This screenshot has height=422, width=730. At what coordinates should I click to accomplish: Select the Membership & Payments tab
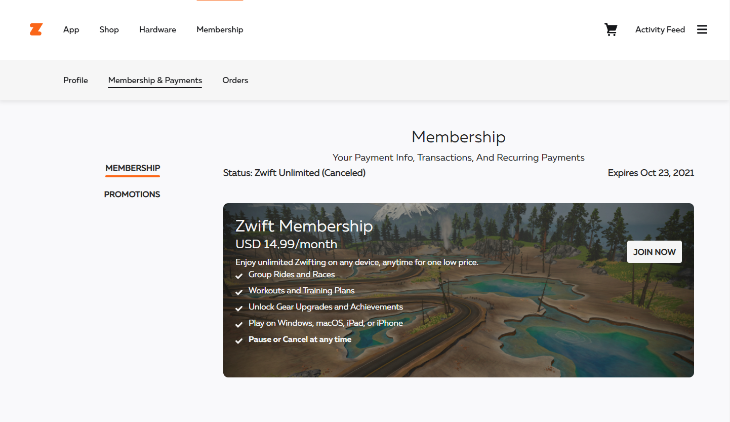pyautogui.click(x=155, y=80)
